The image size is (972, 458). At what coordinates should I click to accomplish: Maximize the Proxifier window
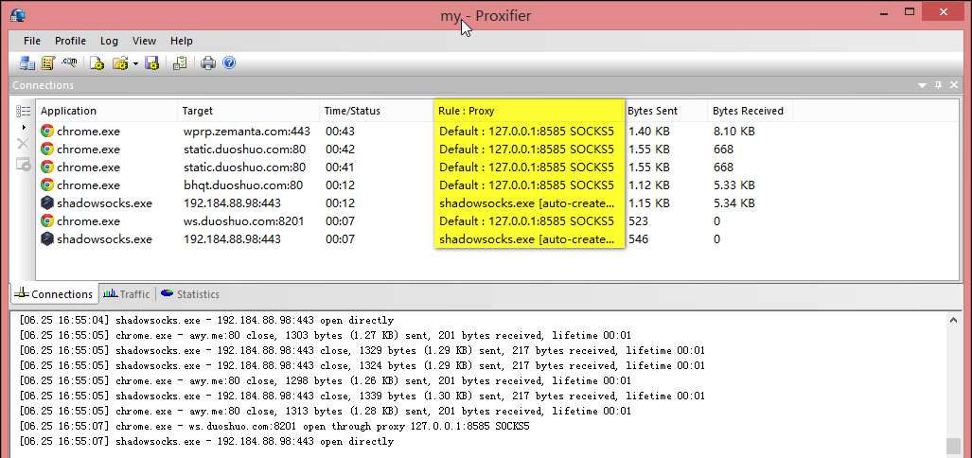tap(910, 11)
